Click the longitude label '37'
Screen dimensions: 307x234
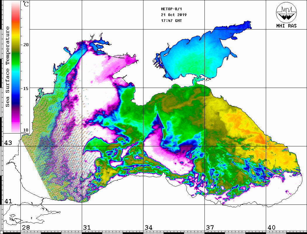[210, 227]
